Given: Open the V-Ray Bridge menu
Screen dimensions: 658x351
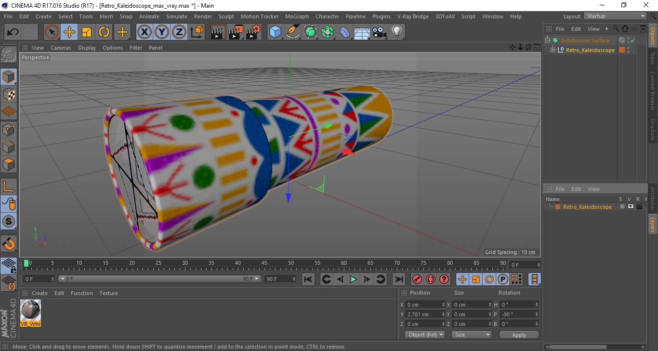Looking at the screenshot, I should coord(413,16).
